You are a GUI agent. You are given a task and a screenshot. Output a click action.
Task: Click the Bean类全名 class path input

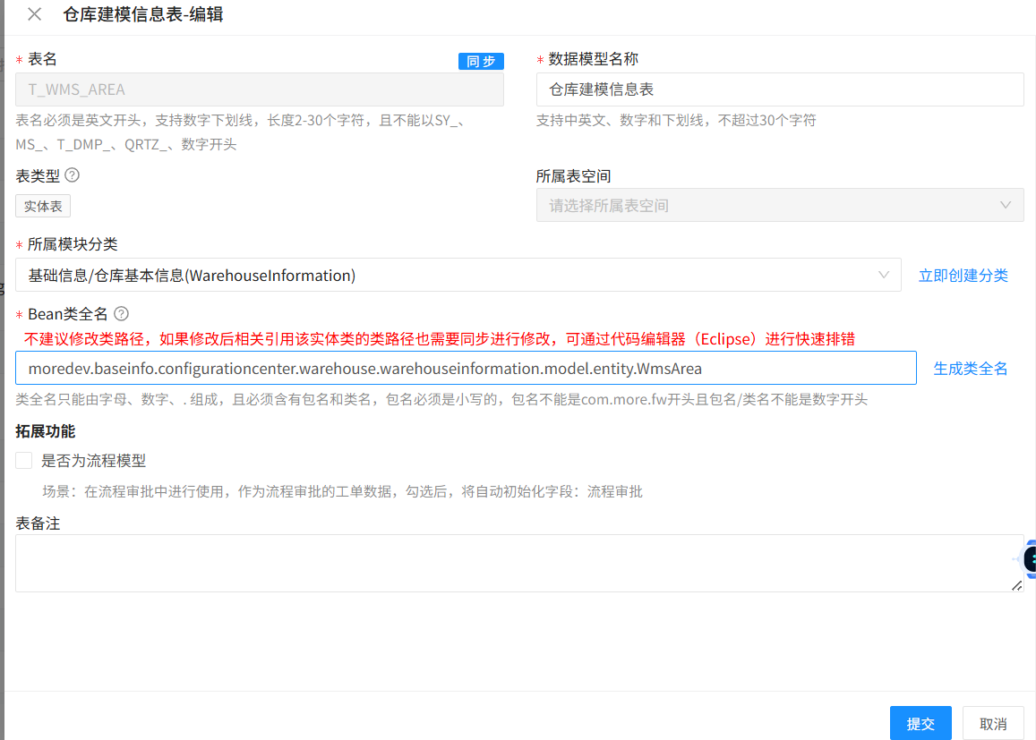466,367
